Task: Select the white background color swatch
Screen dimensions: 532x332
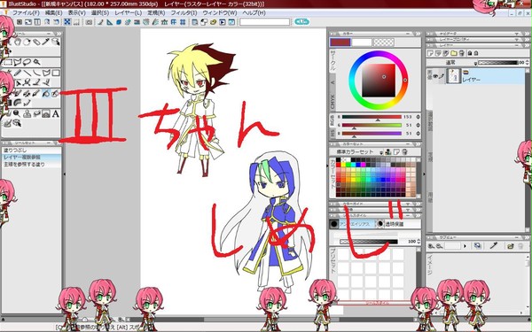Action: point(362,42)
